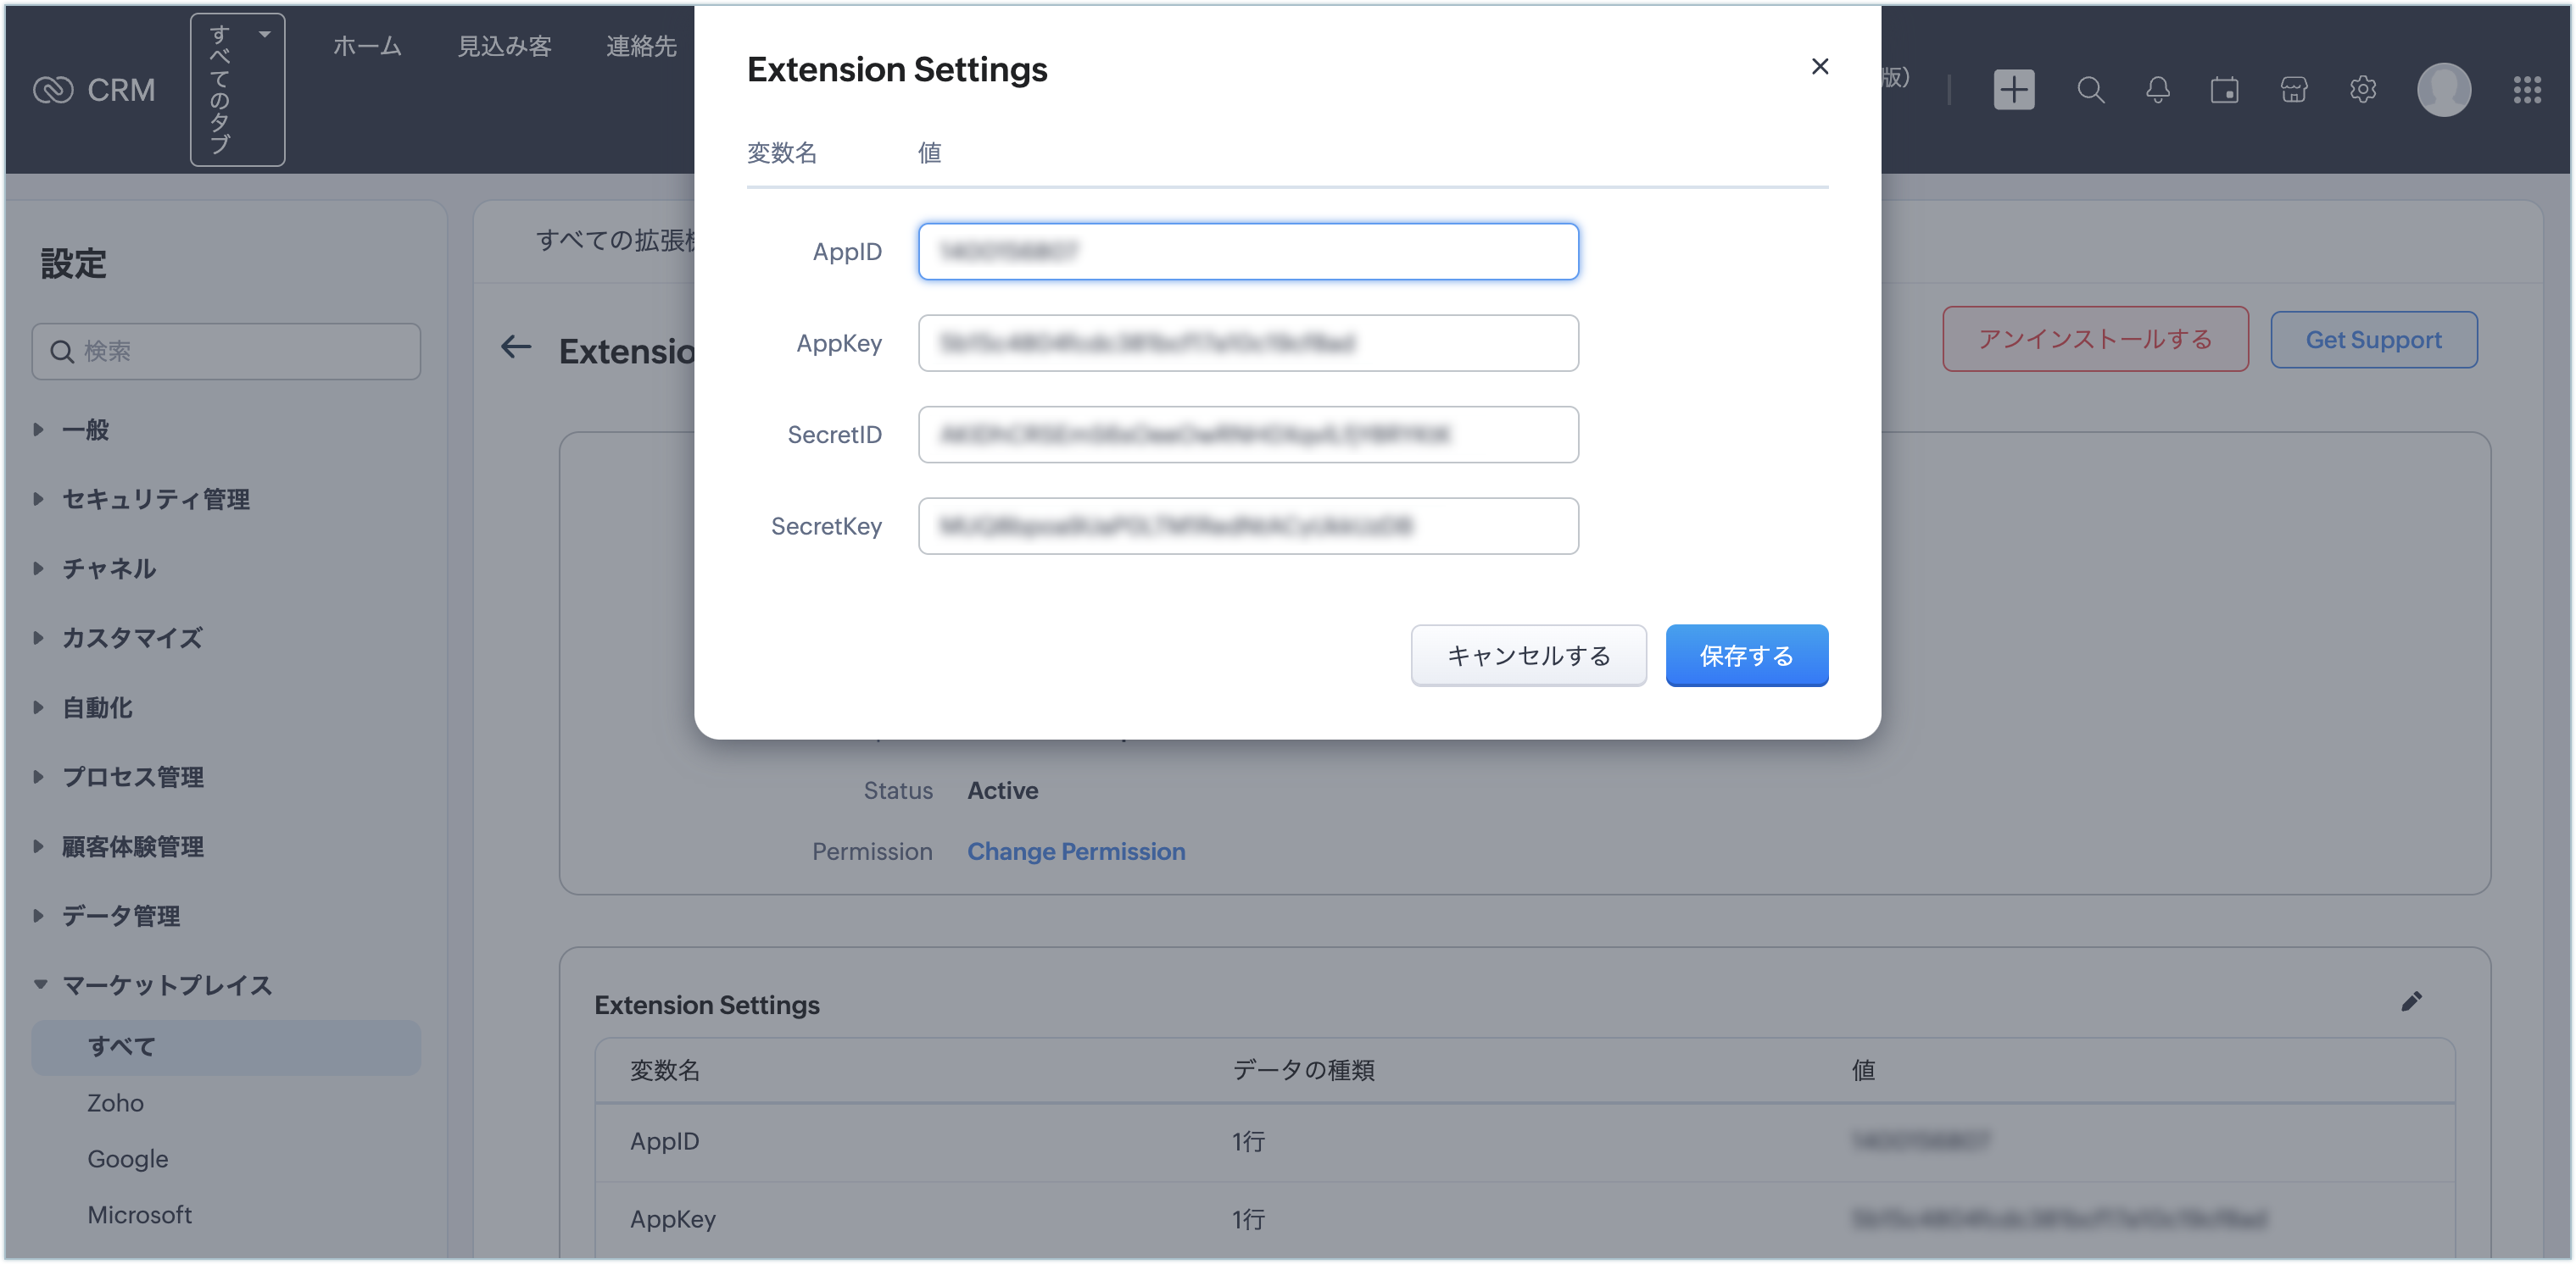The image size is (2576, 1264).
Task: Go back using the left arrow
Action: click(x=516, y=347)
